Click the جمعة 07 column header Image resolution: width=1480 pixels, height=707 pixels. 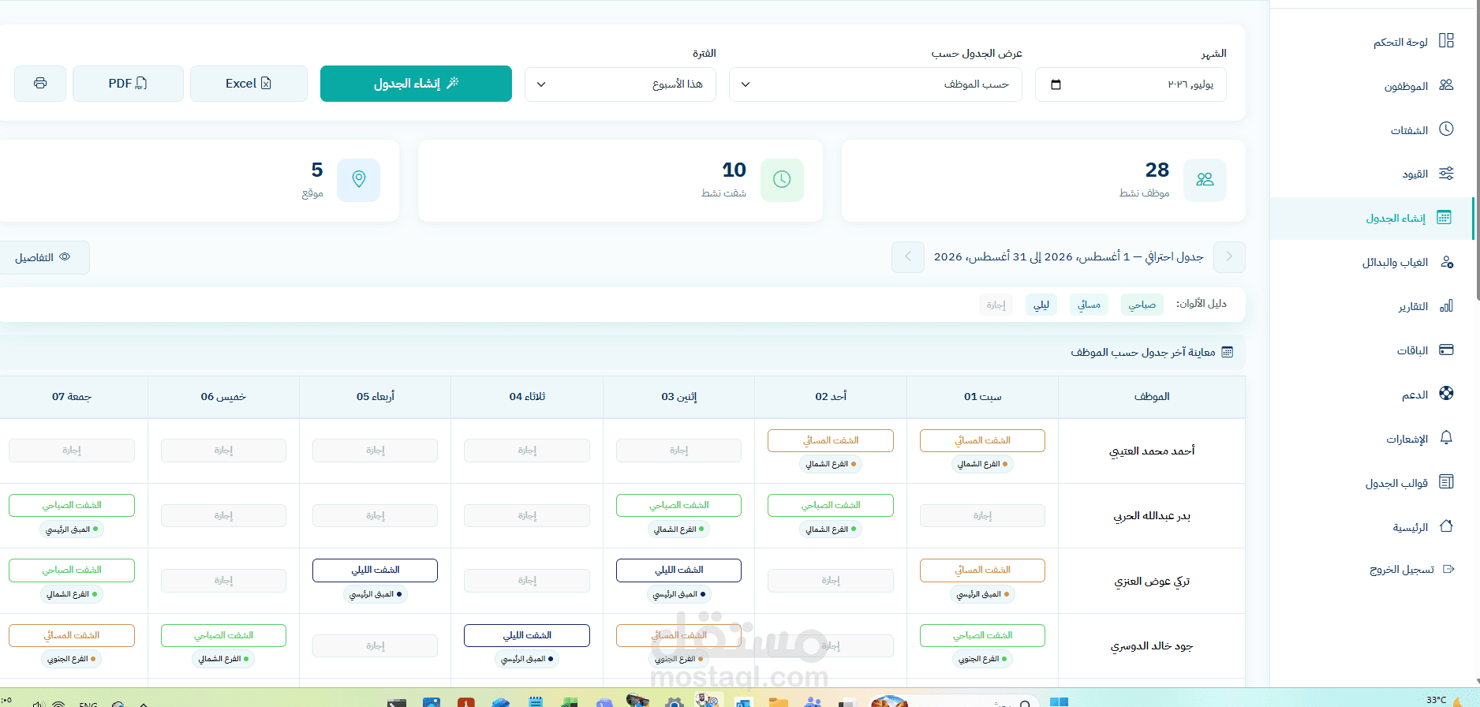[72, 396]
